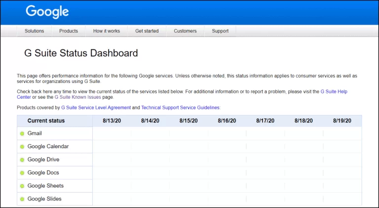Click the green status dot for Google Drive

22,160
